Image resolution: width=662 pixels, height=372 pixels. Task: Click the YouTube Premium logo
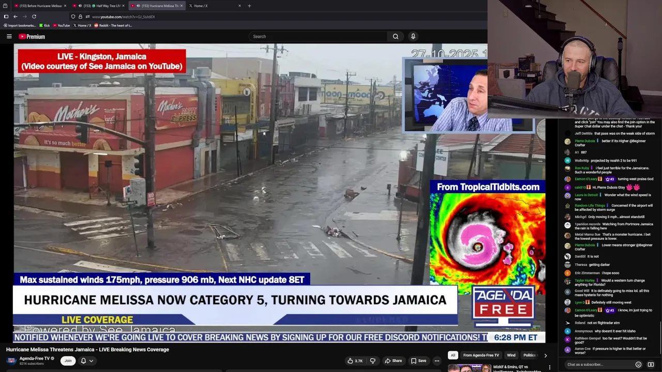(32, 37)
